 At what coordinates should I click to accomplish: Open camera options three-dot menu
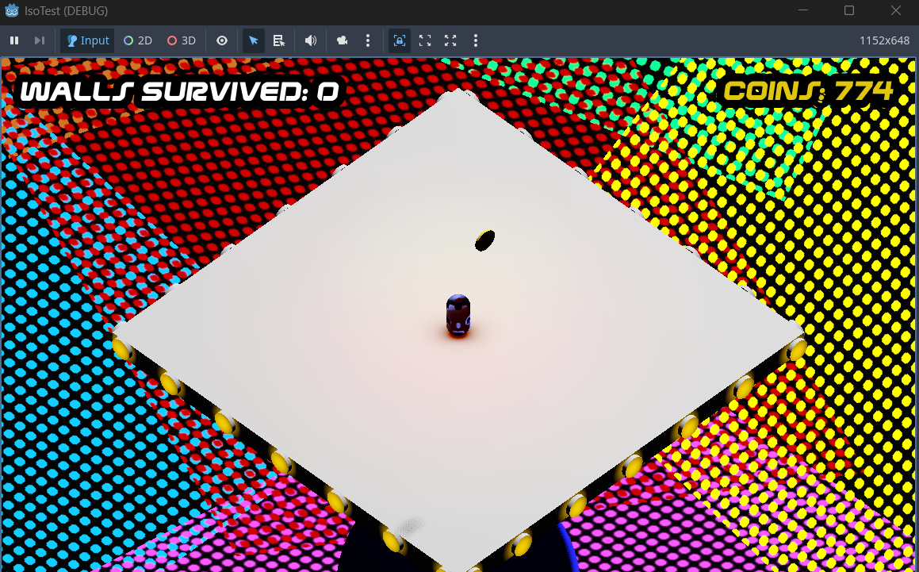point(367,40)
